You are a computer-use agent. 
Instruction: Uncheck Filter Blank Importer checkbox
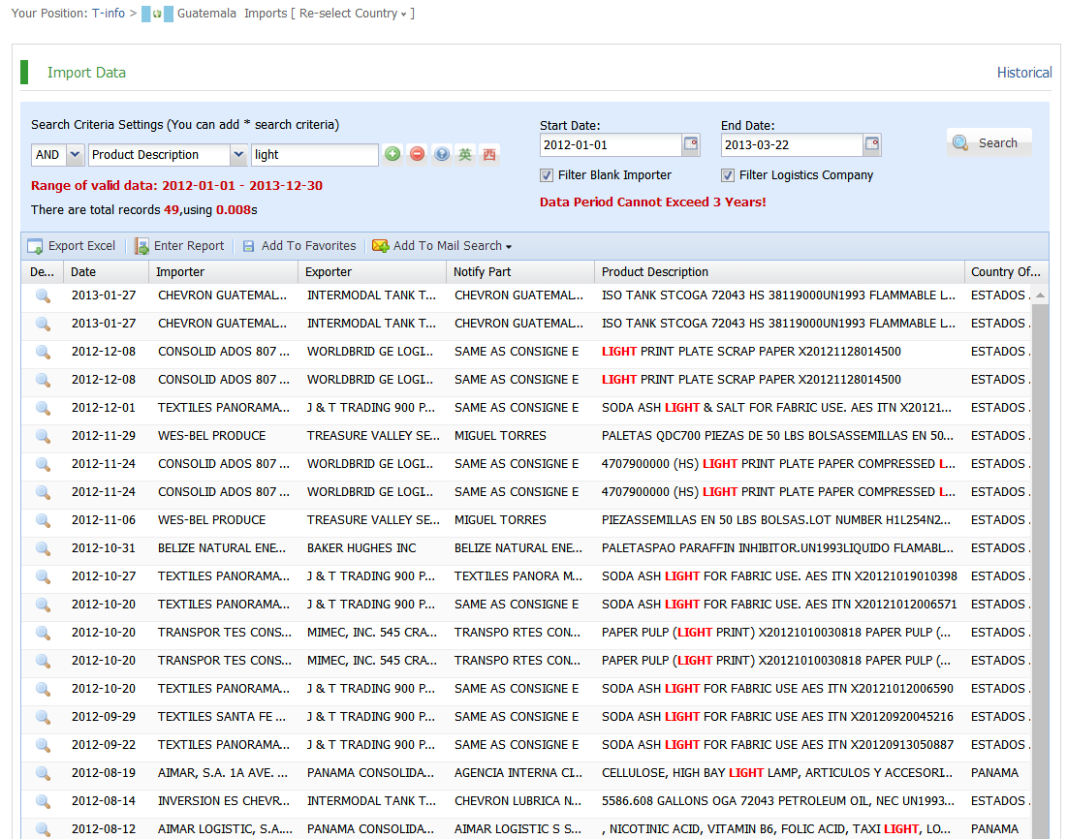548,175
